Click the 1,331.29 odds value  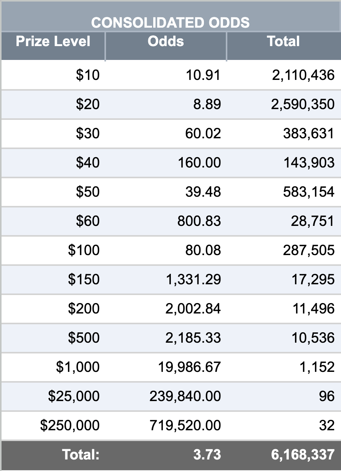coord(194,279)
